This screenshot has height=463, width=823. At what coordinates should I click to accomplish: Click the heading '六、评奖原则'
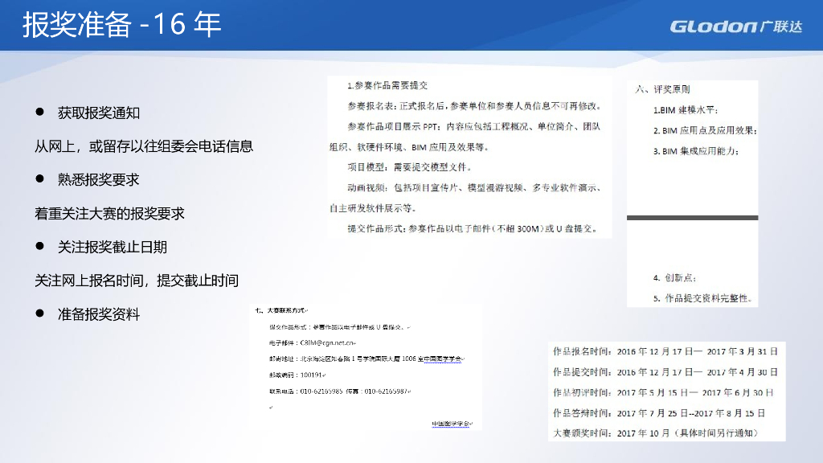tap(662, 89)
